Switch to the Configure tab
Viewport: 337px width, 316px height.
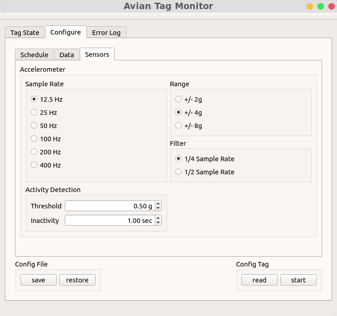[x=66, y=32]
